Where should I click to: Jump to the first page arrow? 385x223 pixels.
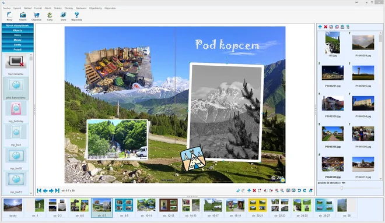tap(39, 190)
